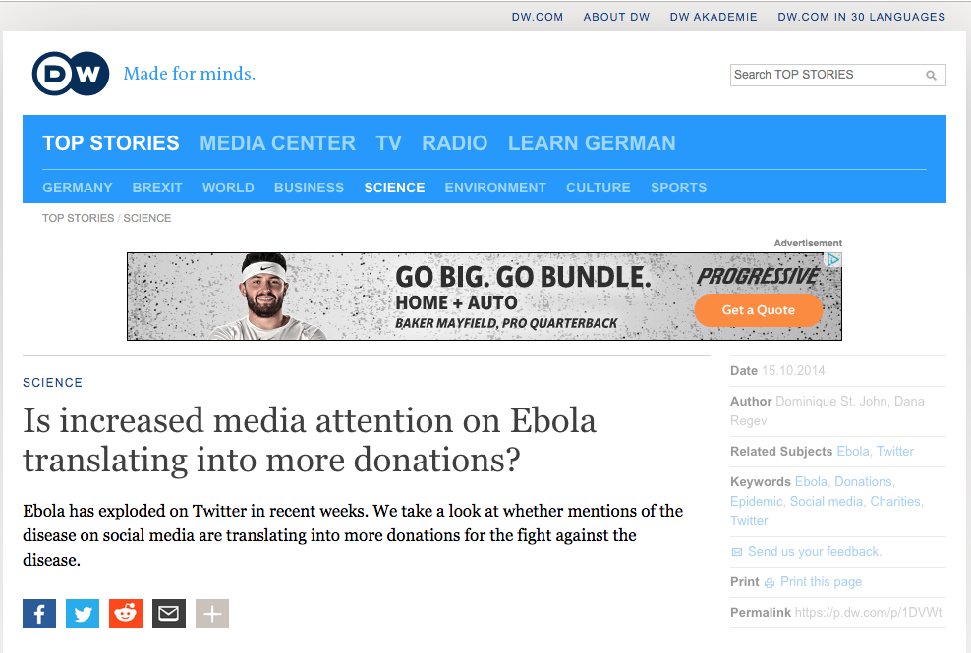The width and height of the screenshot is (971, 653).
Task: Click author name Dominique St. John
Action: [x=831, y=401]
